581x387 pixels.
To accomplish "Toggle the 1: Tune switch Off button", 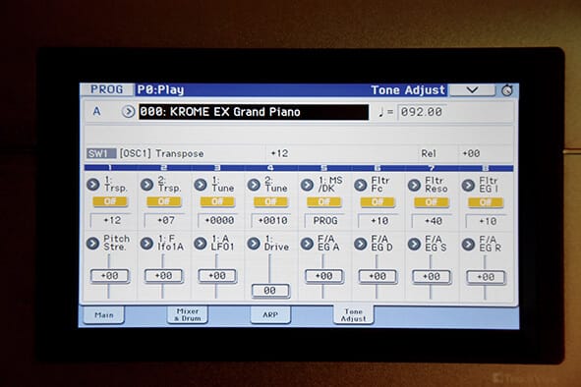I will pos(217,201).
